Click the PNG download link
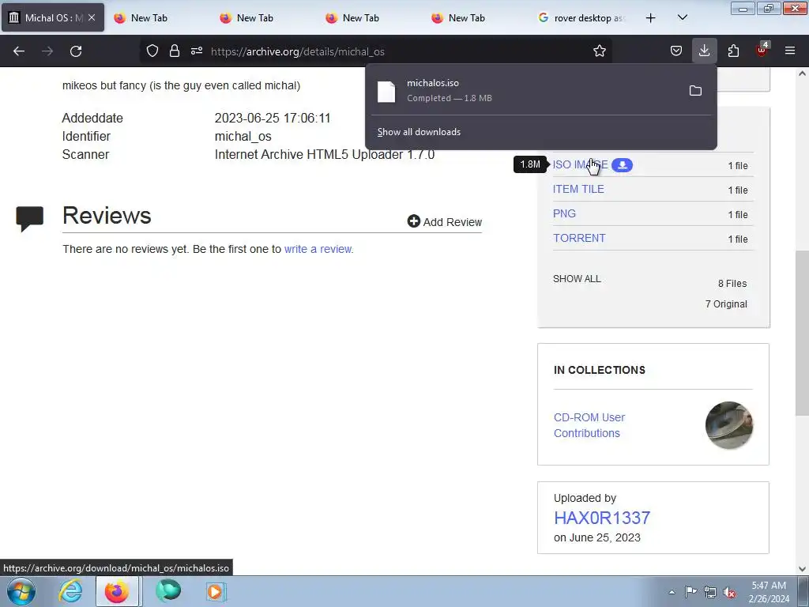 coord(564,213)
